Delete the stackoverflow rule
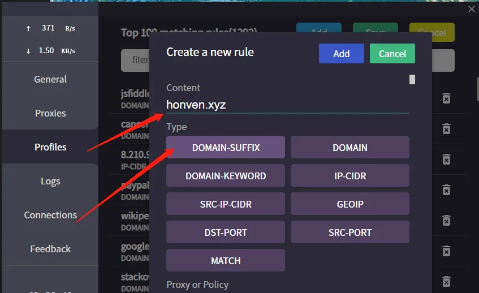 [x=446, y=281]
